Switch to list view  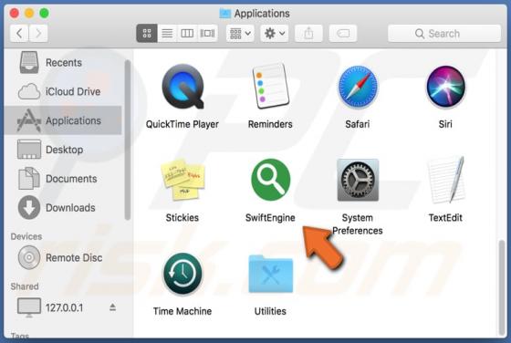tap(167, 33)
